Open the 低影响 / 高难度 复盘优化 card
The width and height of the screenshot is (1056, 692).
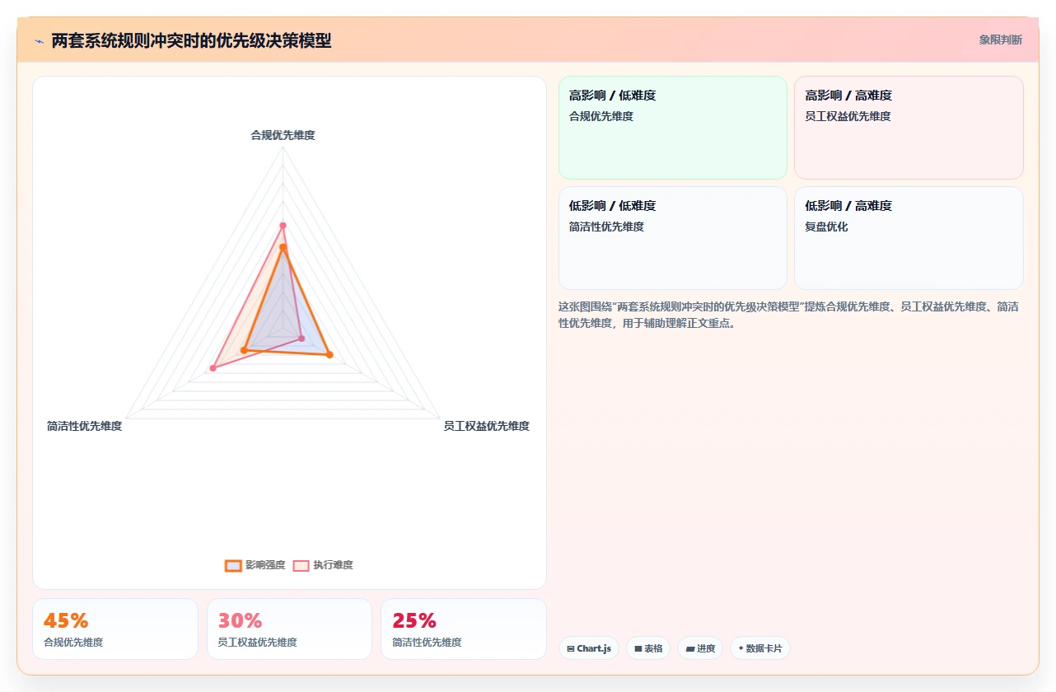pos(909,238)
